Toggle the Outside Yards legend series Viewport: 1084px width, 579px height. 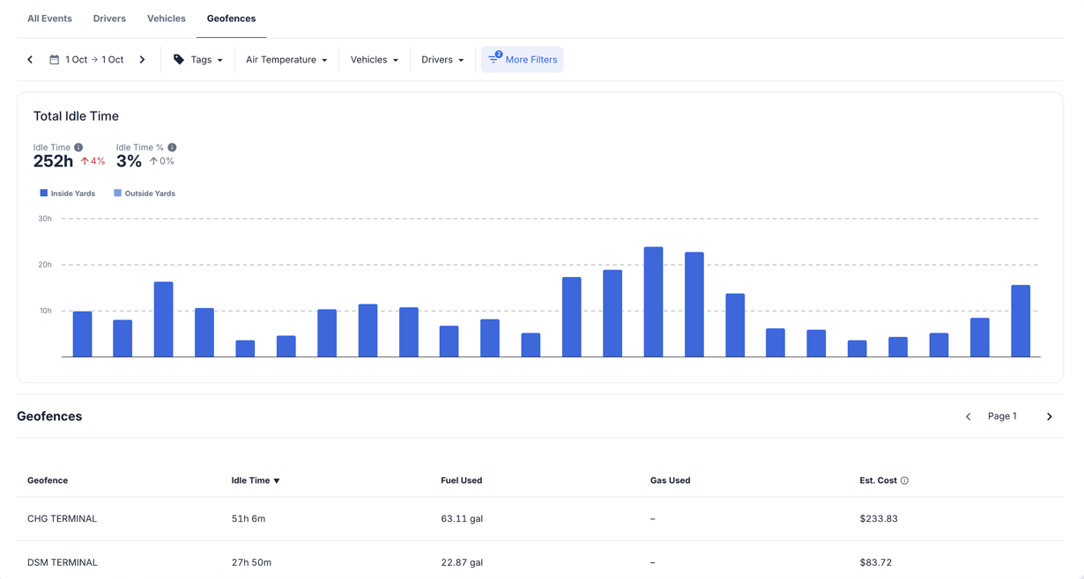[x=144, y=194]
